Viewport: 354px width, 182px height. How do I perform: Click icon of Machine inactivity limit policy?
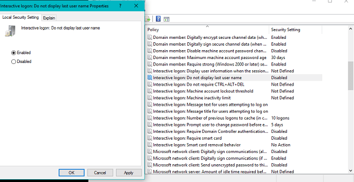click(149, 98)
